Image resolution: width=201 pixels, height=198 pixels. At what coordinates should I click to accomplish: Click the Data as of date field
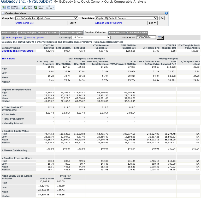146,37
